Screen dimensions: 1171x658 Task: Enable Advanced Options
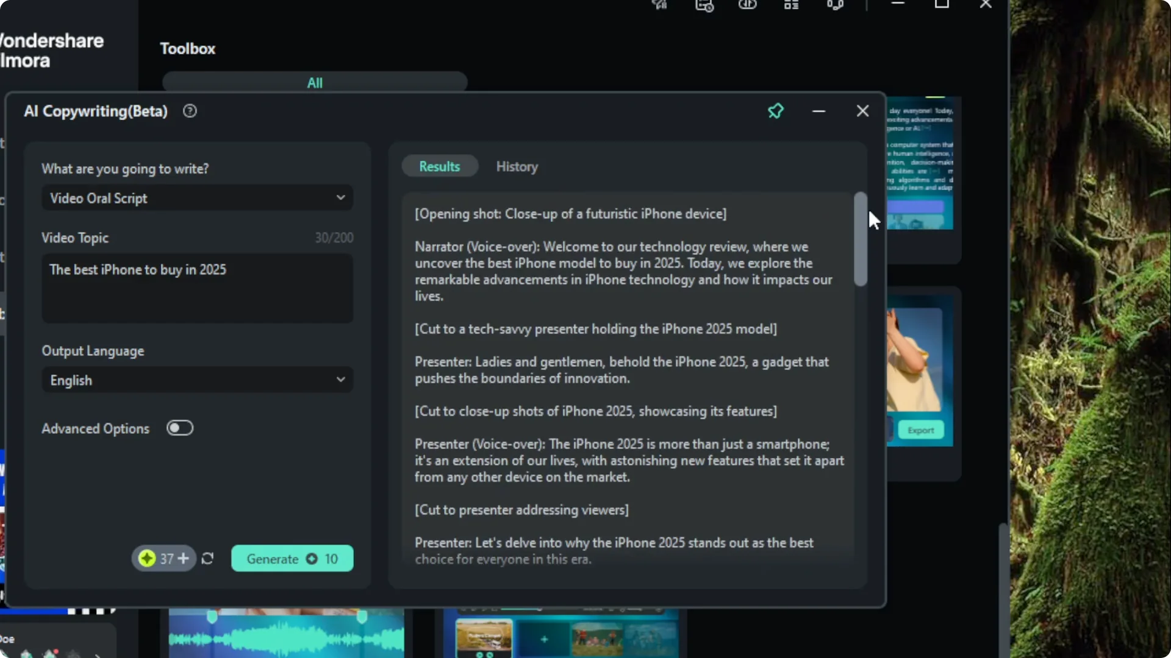[179, 428]
